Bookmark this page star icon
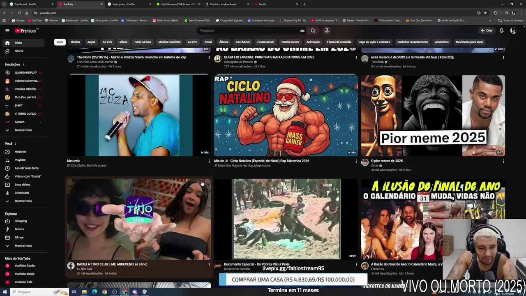Screen dimensions: 526x296 485,13
